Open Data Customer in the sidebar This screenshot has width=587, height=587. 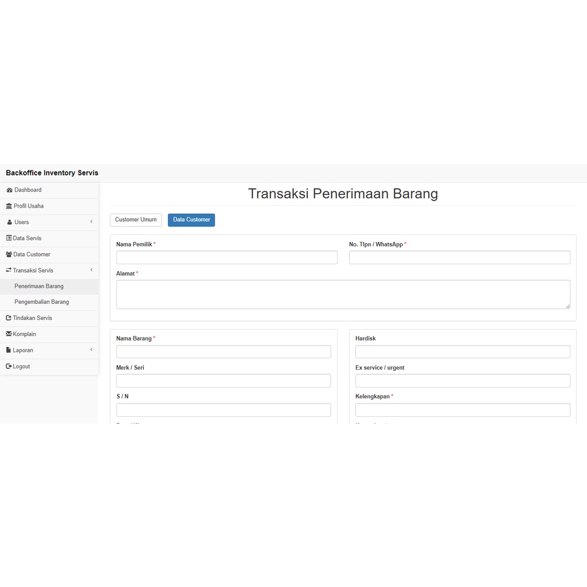[x=49, y=254]
